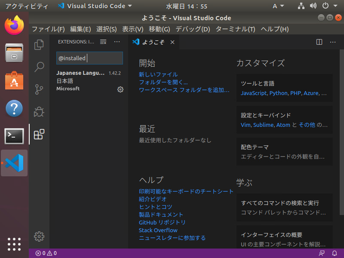This screenshot has height=258, width=344.
Task: Click ワークスペース フォルダーを追加 link
Action: click(x=184, y=90)
